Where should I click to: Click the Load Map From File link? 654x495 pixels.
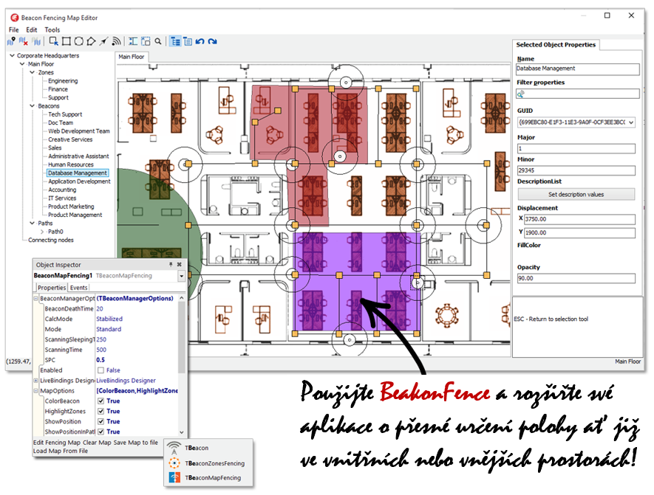[61, 451]
